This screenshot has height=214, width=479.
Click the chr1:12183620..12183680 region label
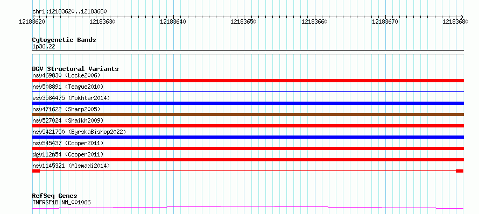pos(69,12)
